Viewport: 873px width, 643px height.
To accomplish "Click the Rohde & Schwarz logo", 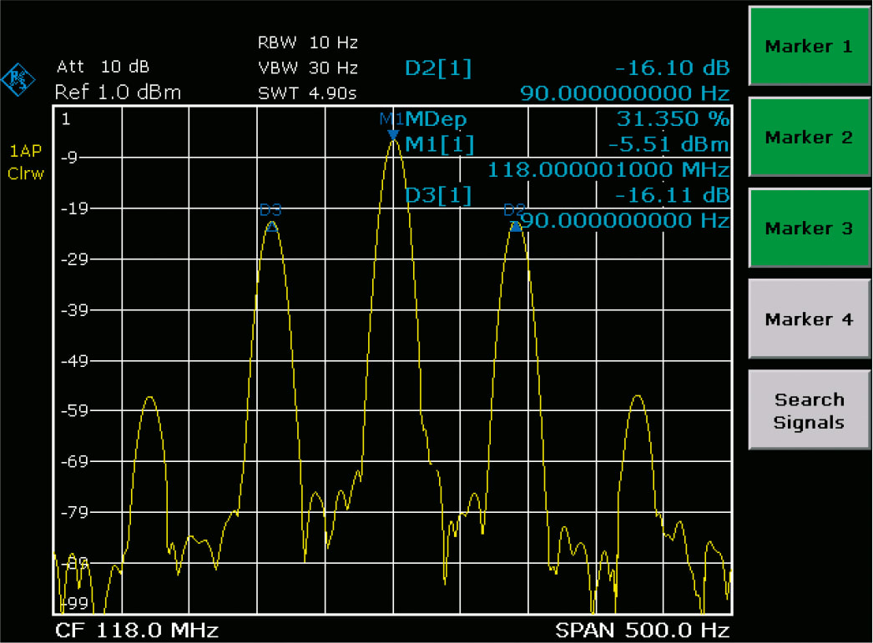I will pos(17,78).
